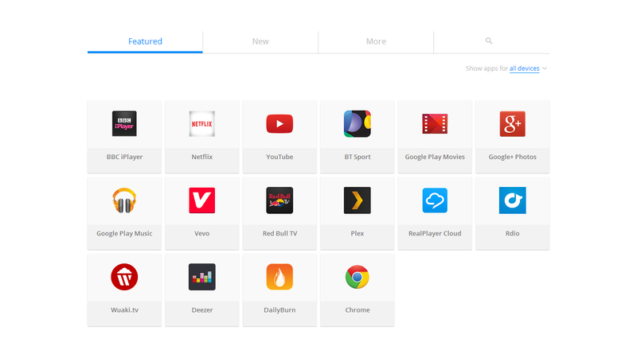Open the More tab
Viewport: 637px width, 358px height.
pos(376,41)
